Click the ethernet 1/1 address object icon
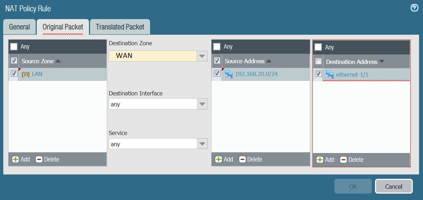This screenshot has height=200, width=423. click(330, 75)
